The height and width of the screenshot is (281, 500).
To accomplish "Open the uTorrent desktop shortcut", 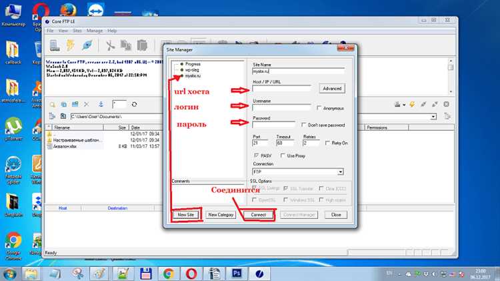I will click(x=13, y=129).
